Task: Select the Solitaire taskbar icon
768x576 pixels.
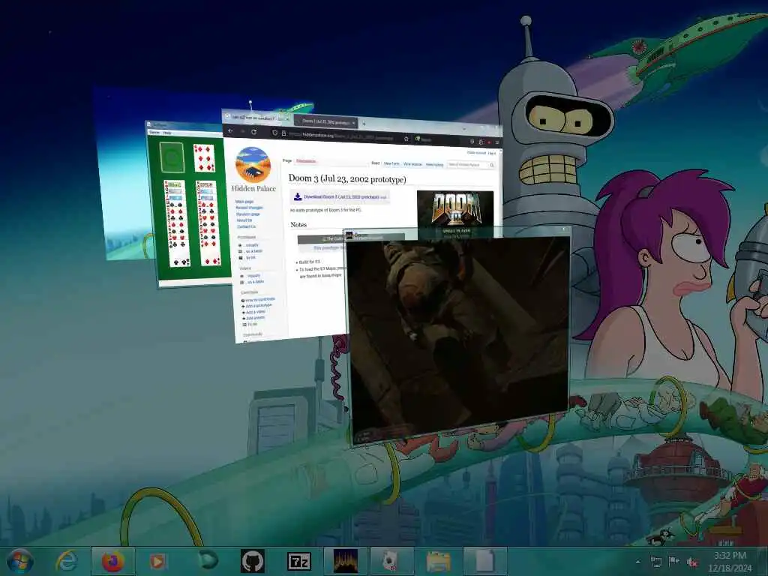Action: pos(391,561)
